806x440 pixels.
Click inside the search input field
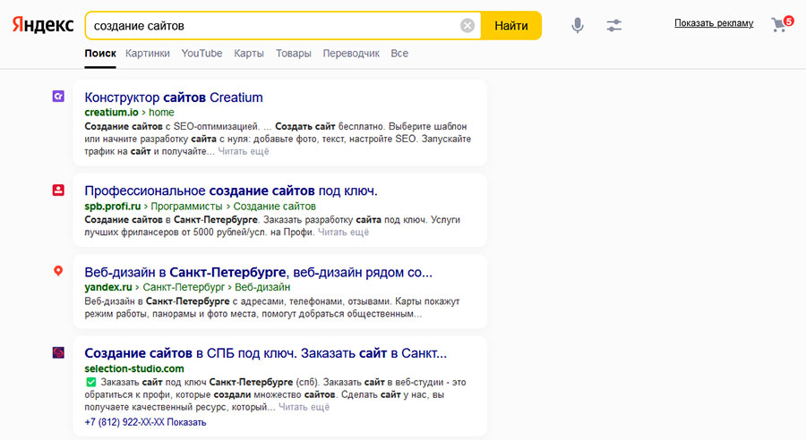(269, 26)
